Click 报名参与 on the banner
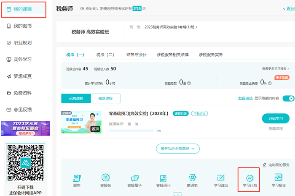Screen dimensions: 295x196 25,133
